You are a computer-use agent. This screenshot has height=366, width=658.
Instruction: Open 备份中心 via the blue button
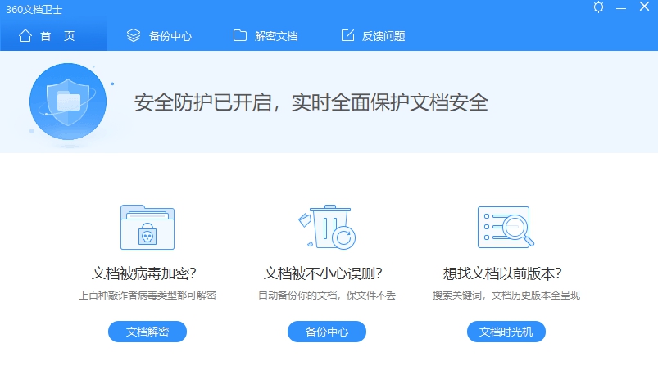(x=327, y=332)
